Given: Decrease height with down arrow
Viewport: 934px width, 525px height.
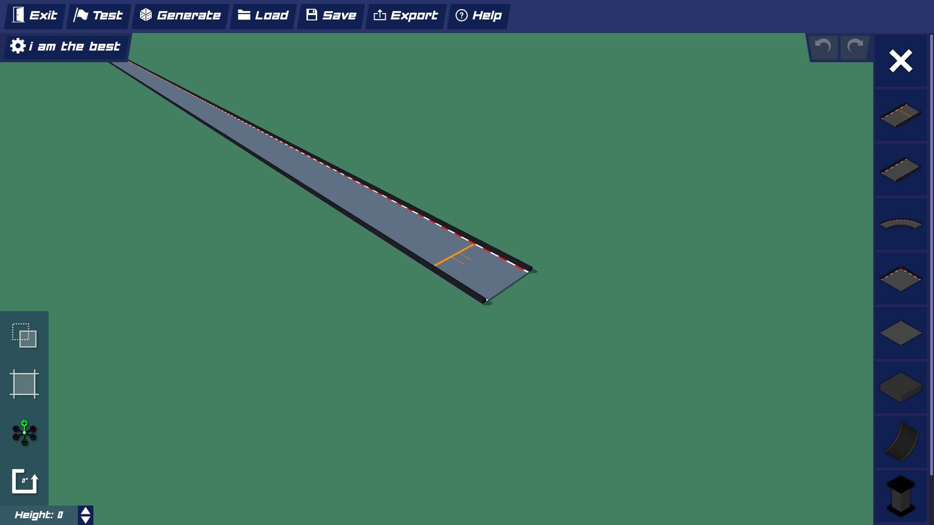Looking at the screenshot, I should click(x=86, y=520).
